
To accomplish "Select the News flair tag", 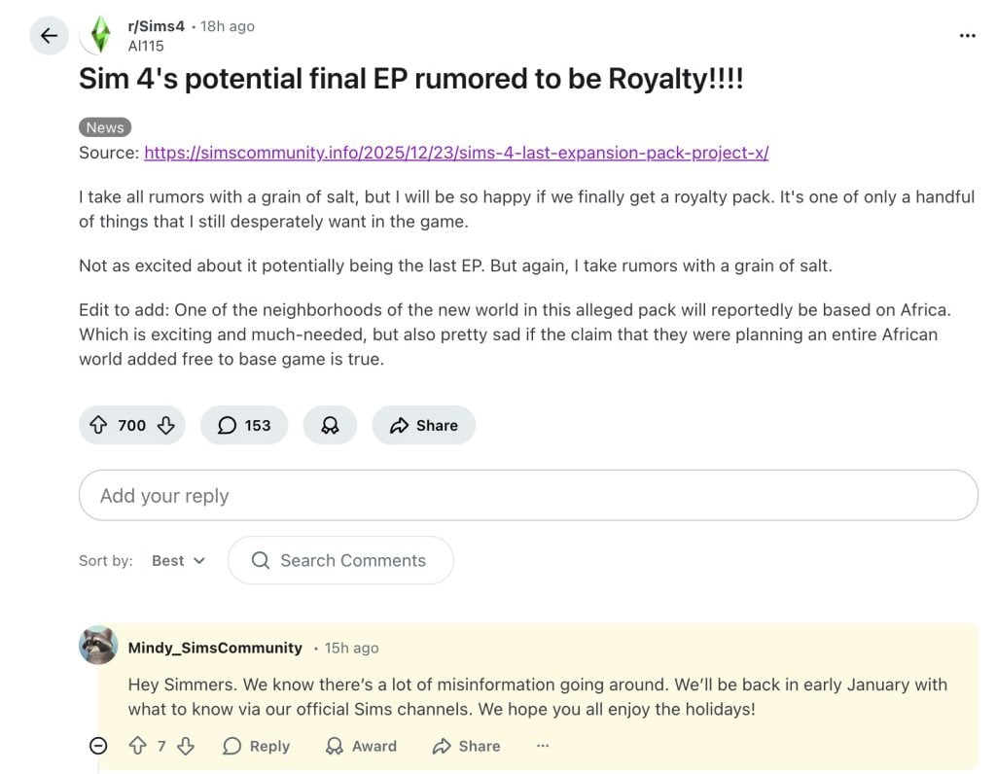I will [104, 126].
